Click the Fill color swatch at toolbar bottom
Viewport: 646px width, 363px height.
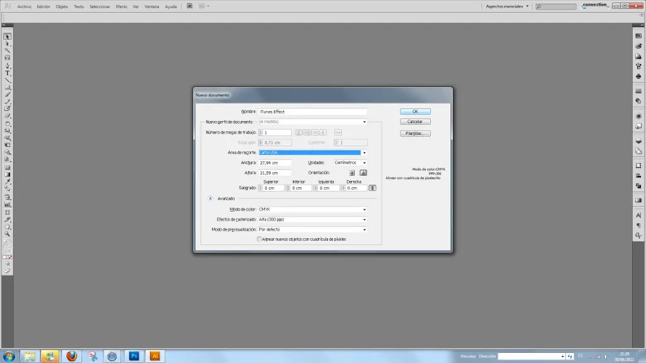5,257
